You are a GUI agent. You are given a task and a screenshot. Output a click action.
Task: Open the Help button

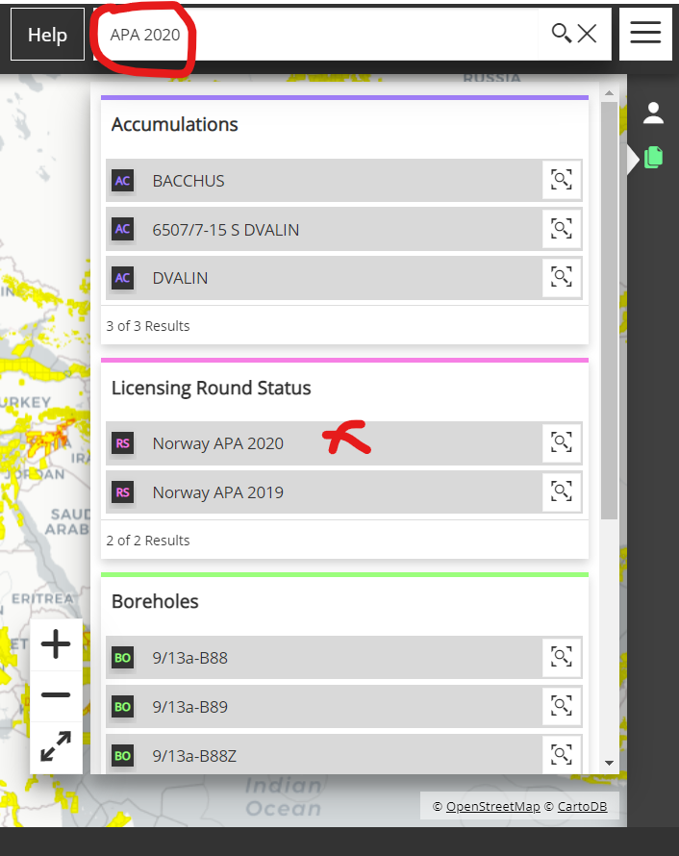pyautogui.click(x=47, y=35)
